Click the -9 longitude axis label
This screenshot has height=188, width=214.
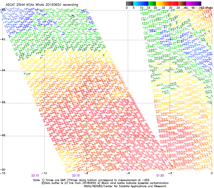tap(86, 173)
